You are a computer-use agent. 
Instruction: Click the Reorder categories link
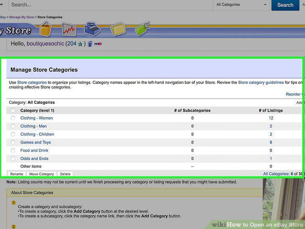point(294,94)
